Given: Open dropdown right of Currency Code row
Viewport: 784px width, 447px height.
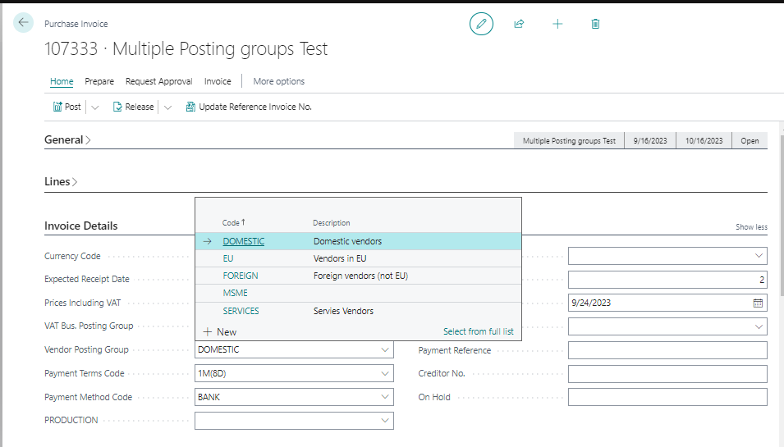Looking at the screenshot, I should tap(759, 256).
